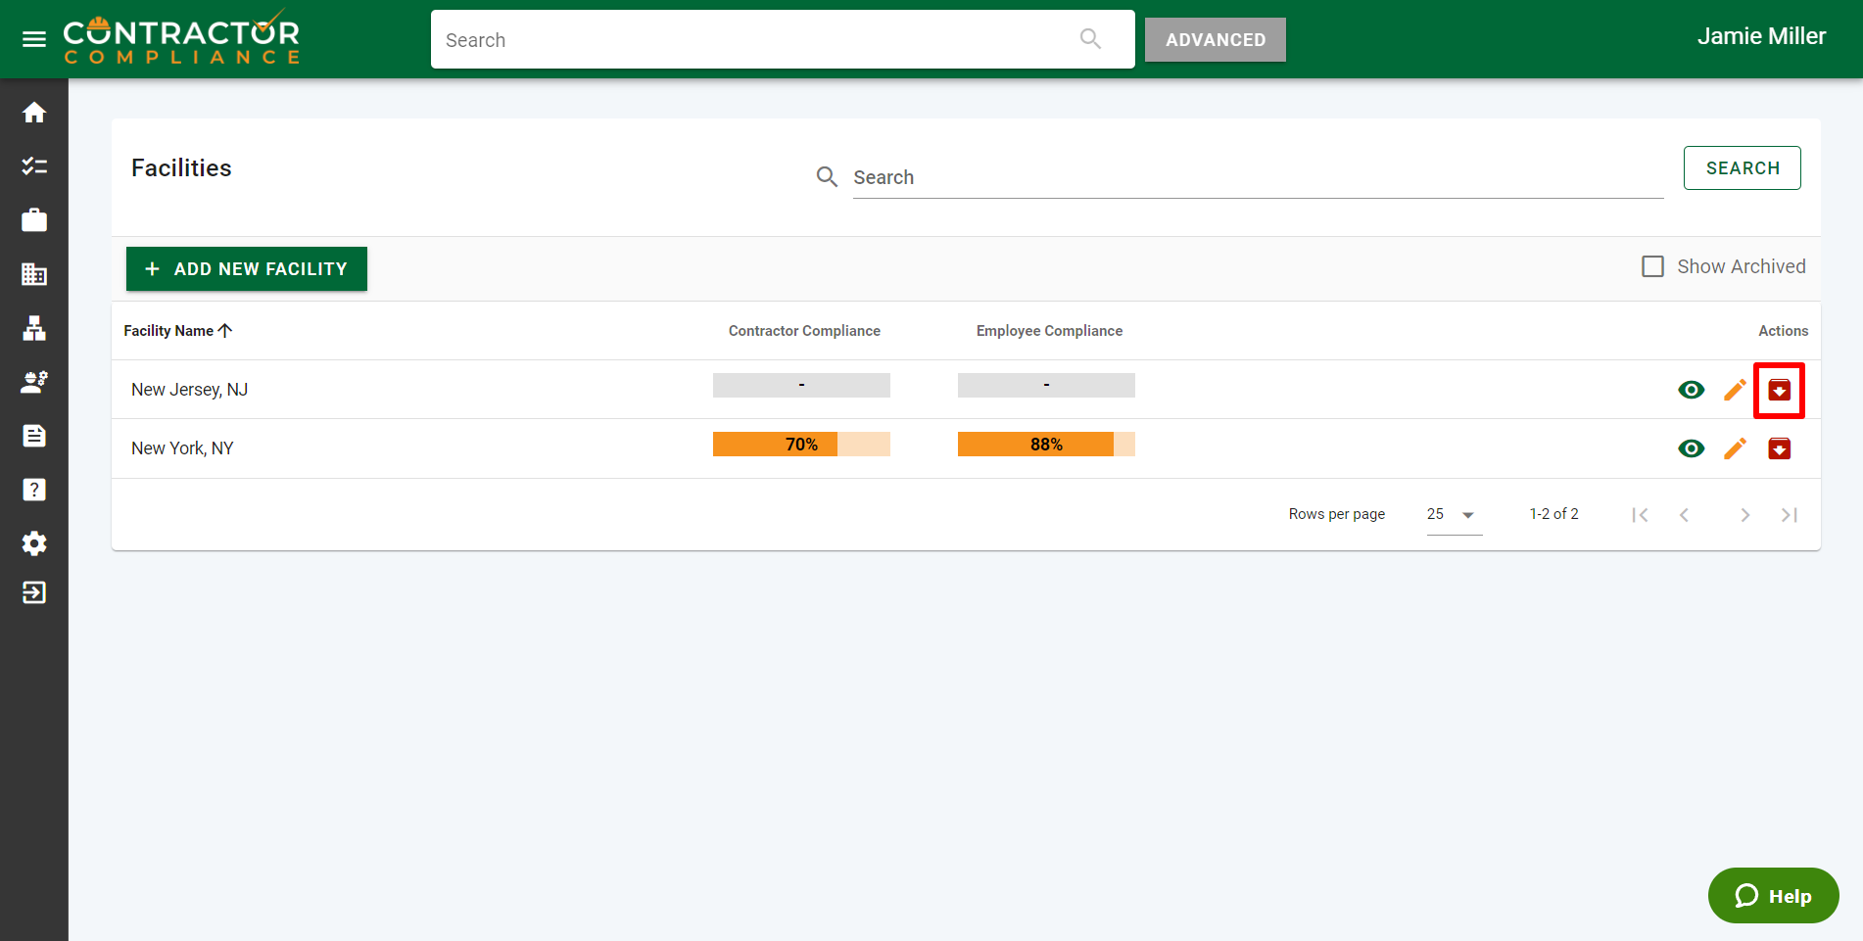The image size is (1863, 941).
Task: Open the hamburger navigation menu
Action: pos(34,39)
